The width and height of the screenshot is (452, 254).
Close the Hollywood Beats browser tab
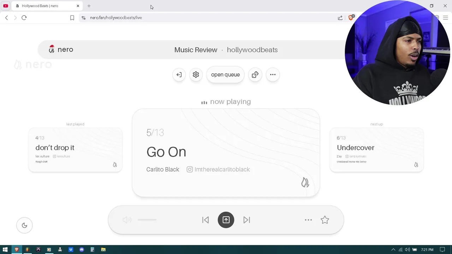pyautogui.click(x=78, y=6)
